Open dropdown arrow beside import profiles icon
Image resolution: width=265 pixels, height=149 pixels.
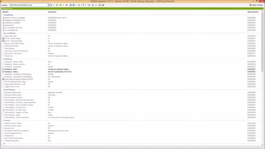(86, 5)
